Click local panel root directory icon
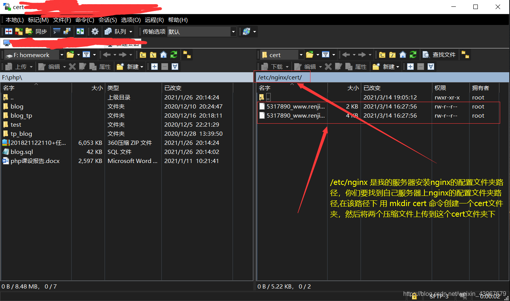The image size is (510, 301). (x=153, y=55)
